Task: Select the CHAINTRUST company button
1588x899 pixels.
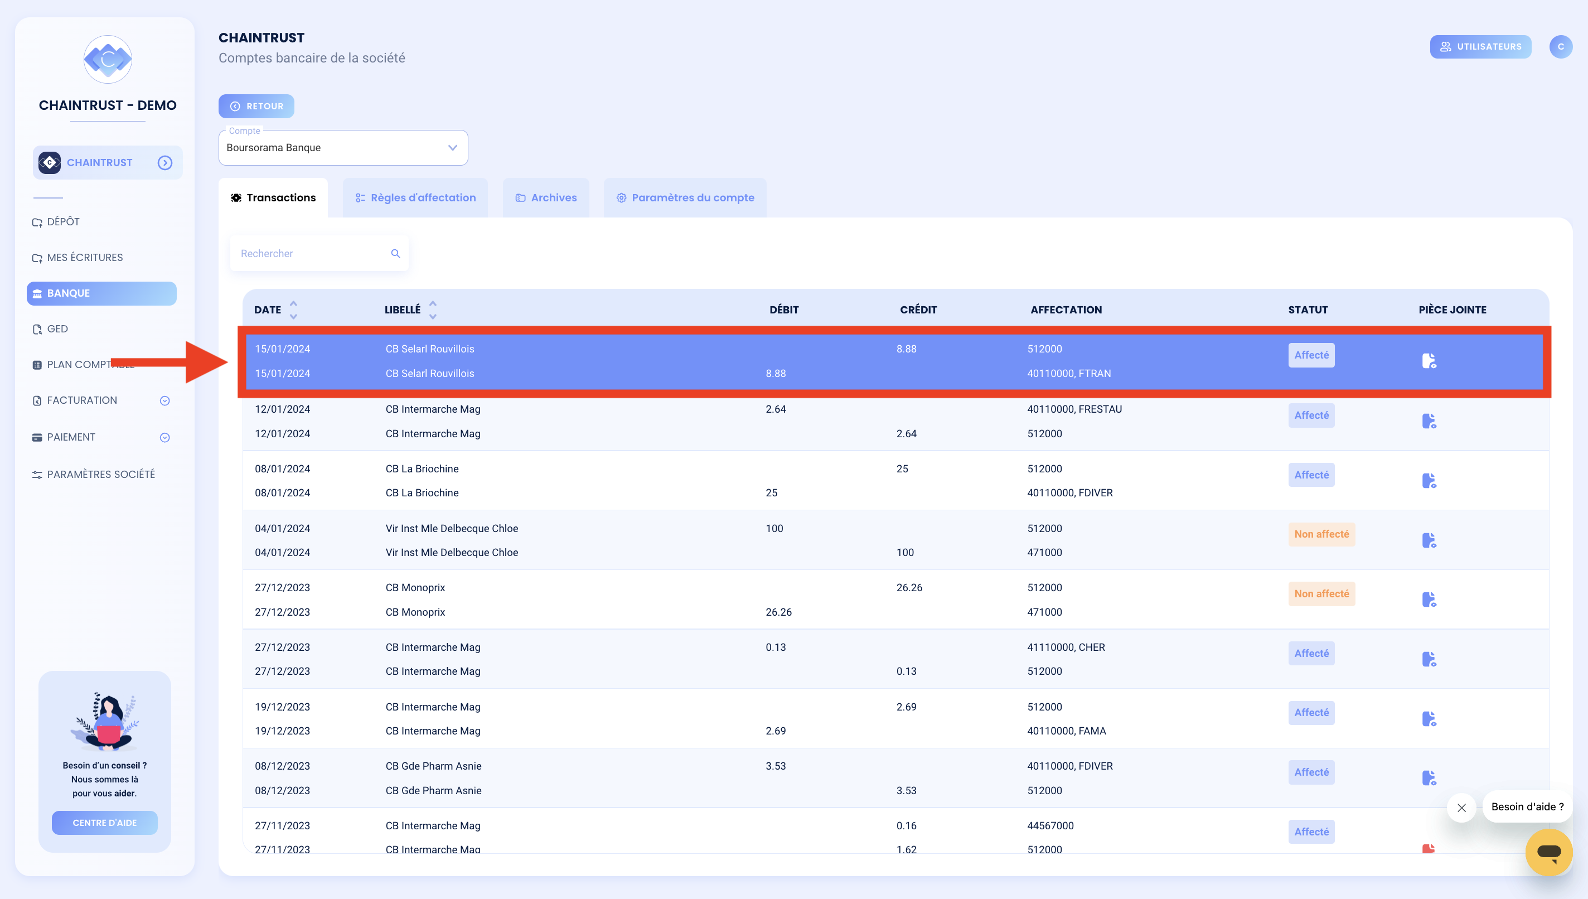Action: (x=108, y=163)
